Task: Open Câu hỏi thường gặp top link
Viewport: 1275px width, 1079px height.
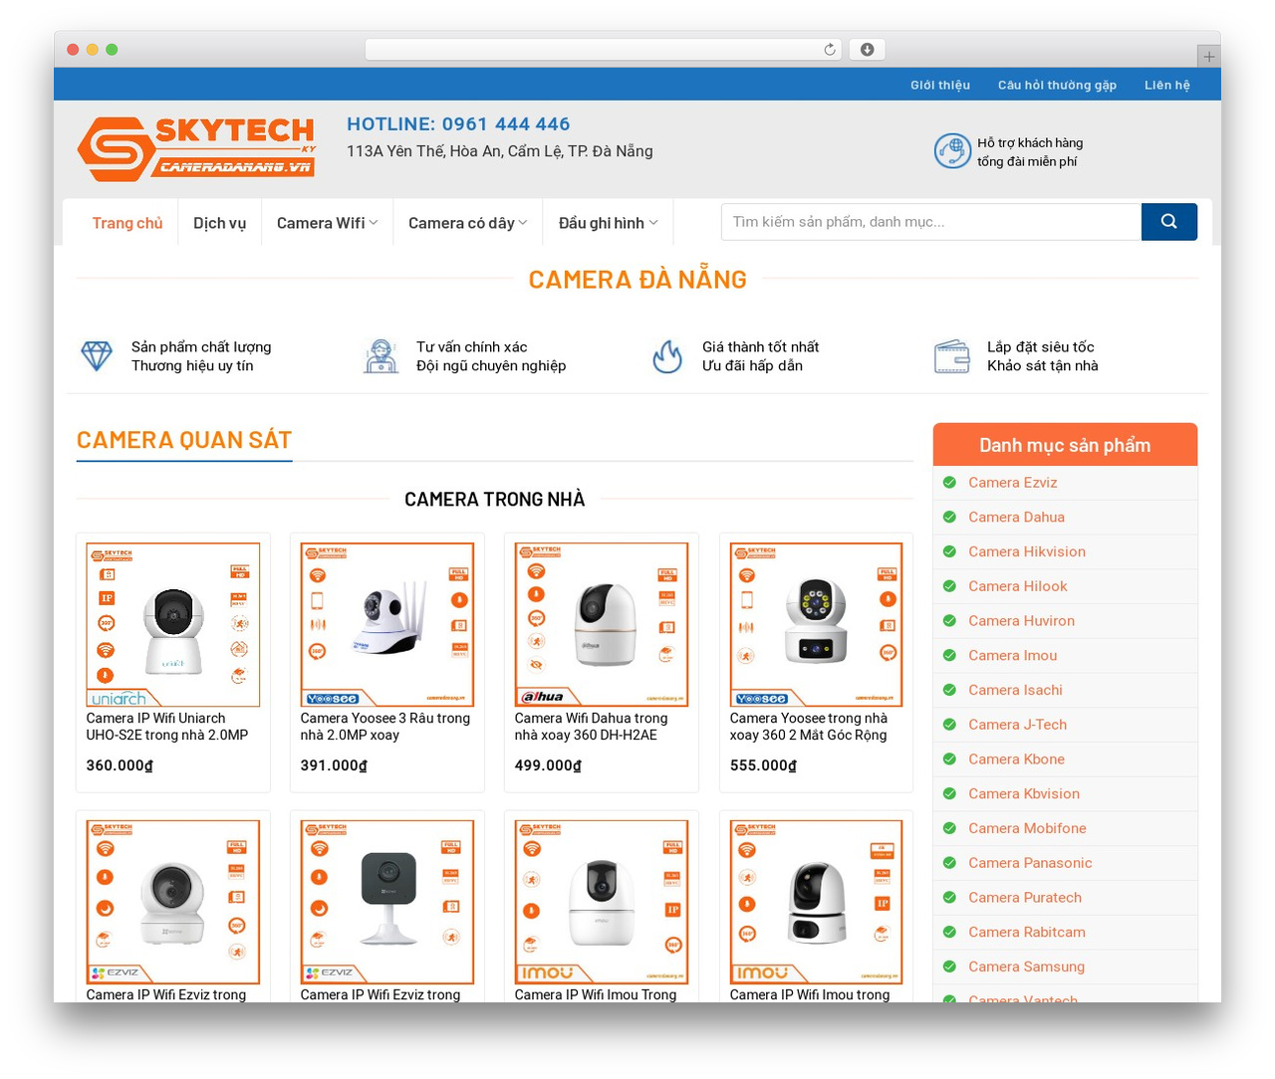Action: pyautogui.click(x=1057, y=85)
